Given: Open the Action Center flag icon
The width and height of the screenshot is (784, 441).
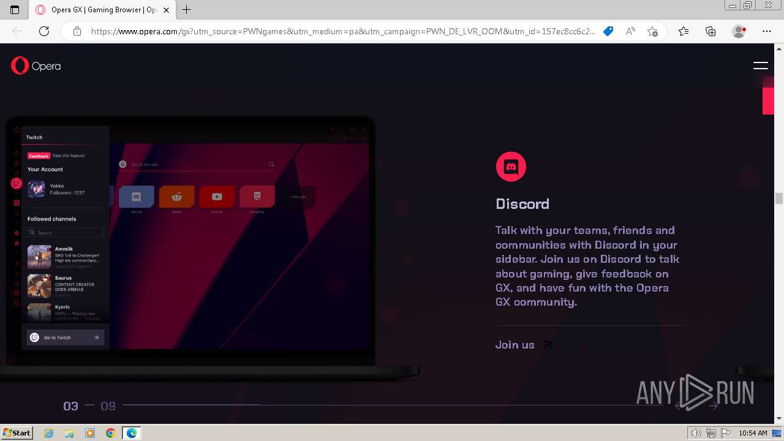Looking at the screenshot, I should (x=726, y=433).
